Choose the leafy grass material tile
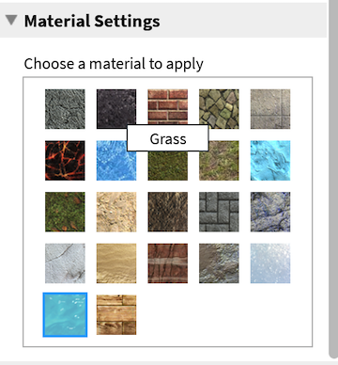The image size is (338, 365). (x=65, y=212)
